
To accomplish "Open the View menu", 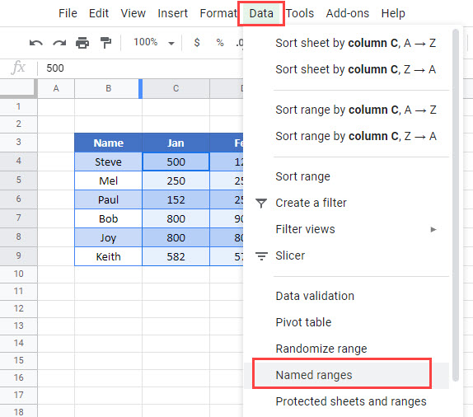I will coord(133,13).
